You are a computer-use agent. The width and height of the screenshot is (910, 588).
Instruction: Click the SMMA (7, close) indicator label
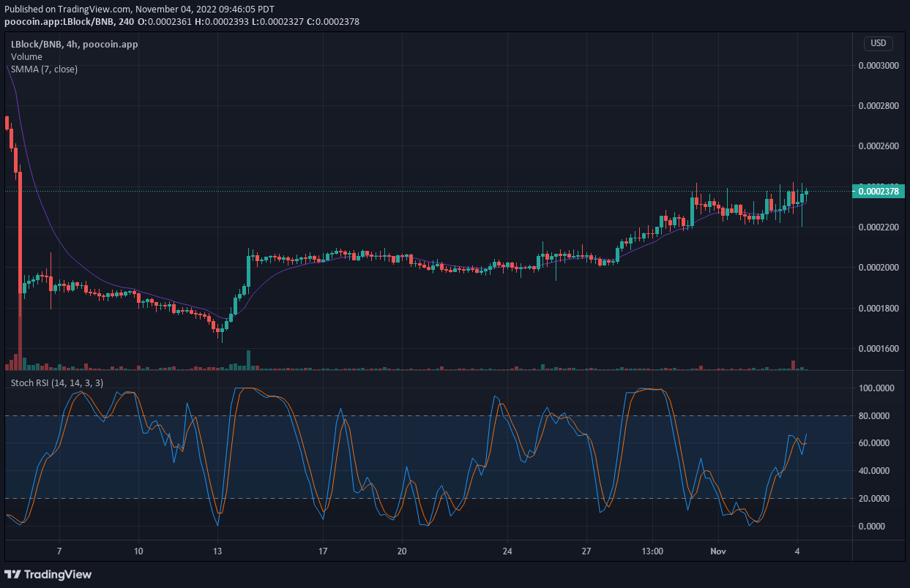coord(44,69)
